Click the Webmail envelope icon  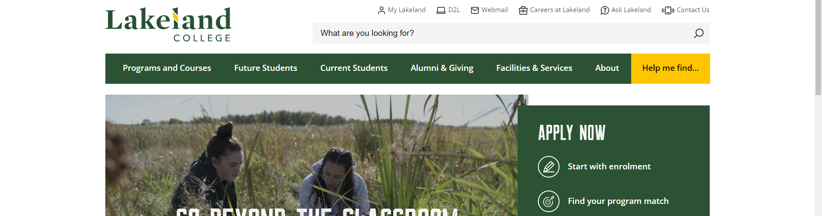click(475, 10)
